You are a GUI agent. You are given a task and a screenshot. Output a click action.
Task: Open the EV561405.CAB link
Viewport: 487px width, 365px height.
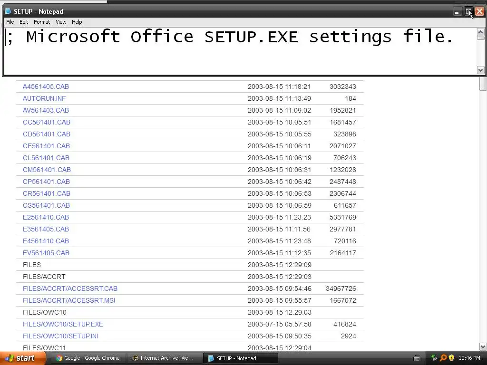tap(46, 253)
